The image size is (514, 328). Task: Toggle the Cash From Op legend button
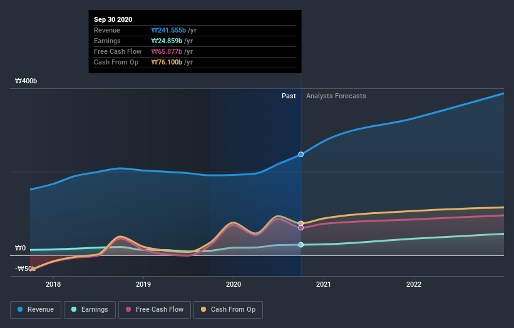point(228,310)
